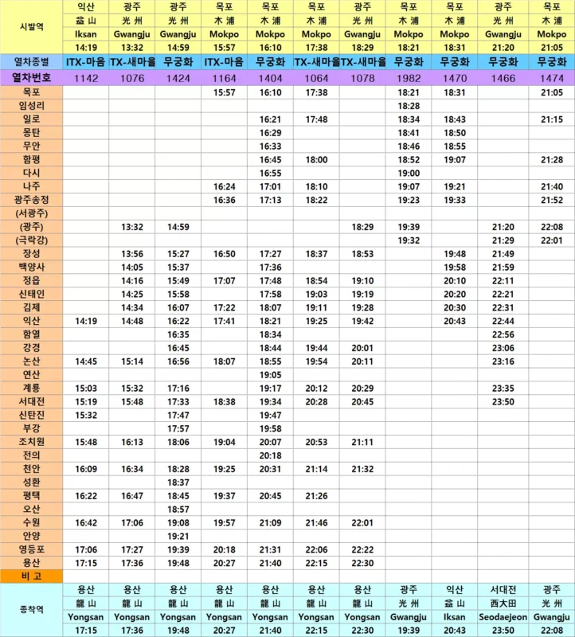Image resolution: width=575 pixels, height=637 pixels.
Task: Click 20:18 in the 전의 row
Action: point(270,455)
